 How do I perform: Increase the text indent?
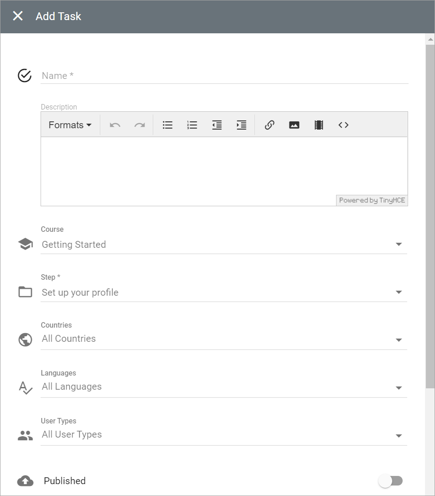pos(241,125)
